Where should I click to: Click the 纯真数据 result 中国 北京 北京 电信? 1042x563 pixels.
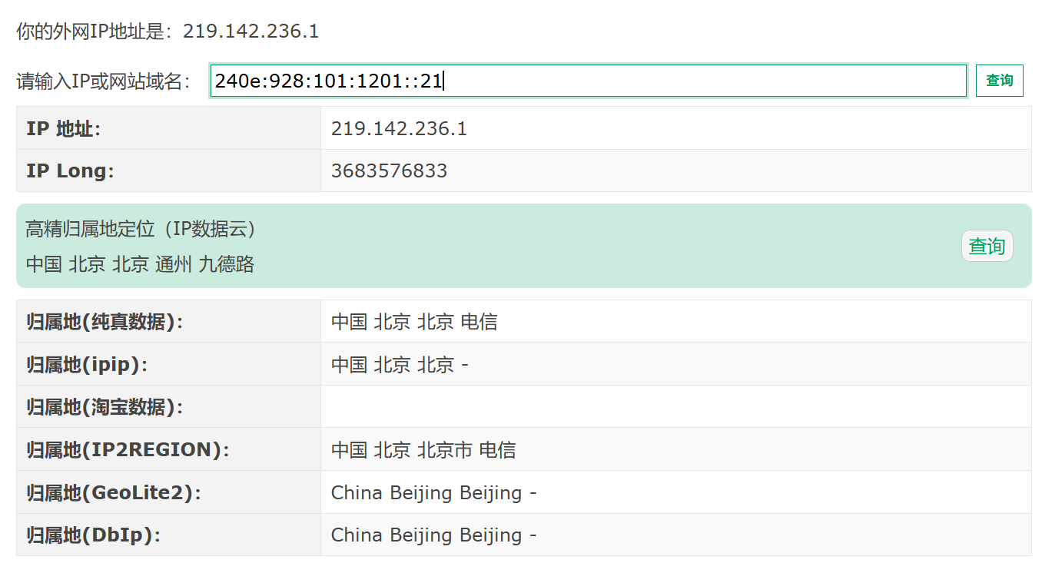click(414, 322)
